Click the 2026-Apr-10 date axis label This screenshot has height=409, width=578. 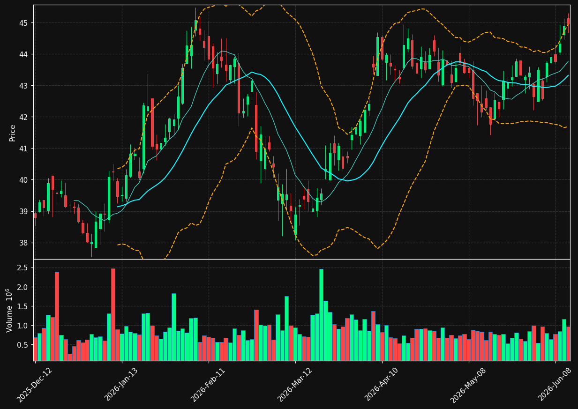tap(382, 385)
